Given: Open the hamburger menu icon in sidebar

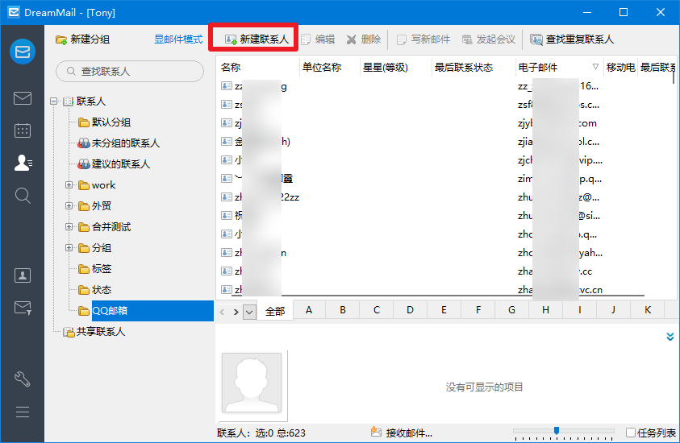Looking at the screenshot, I should tap(23, 412).
